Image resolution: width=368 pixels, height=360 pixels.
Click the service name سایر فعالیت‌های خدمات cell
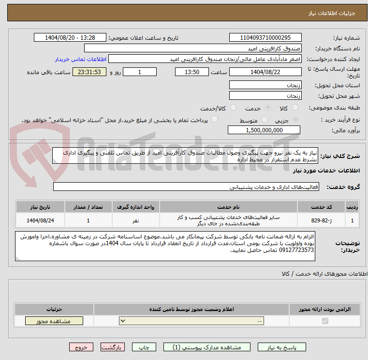(228, 220)
